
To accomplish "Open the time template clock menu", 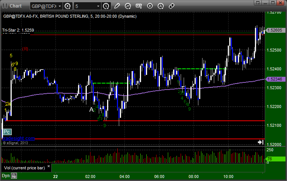I will 106,6.
